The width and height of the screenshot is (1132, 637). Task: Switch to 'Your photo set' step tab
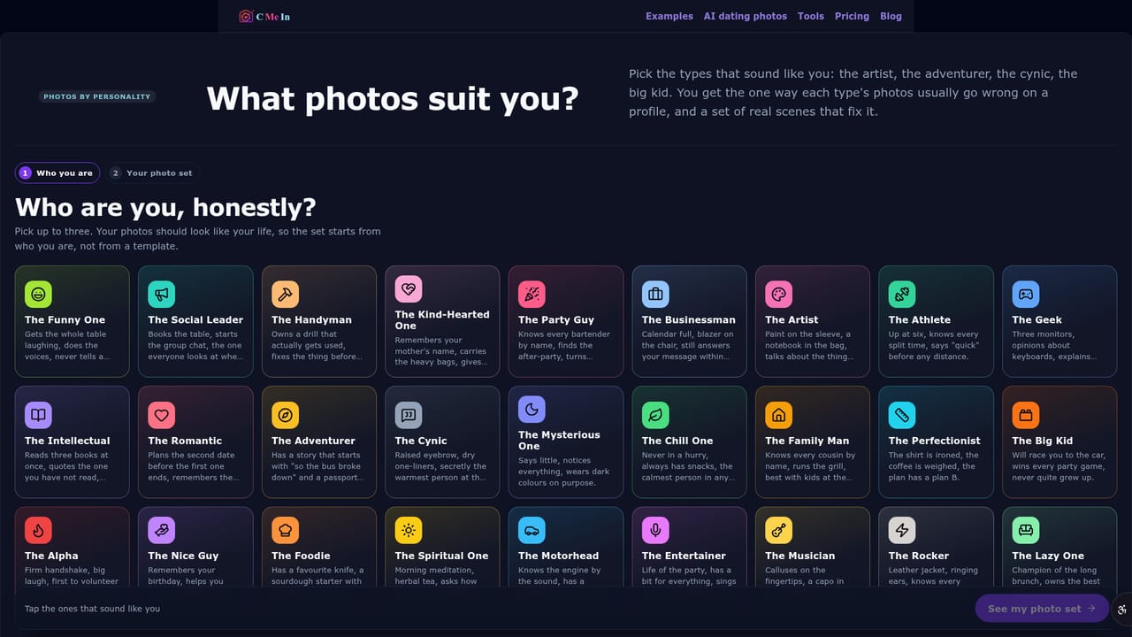152,173
